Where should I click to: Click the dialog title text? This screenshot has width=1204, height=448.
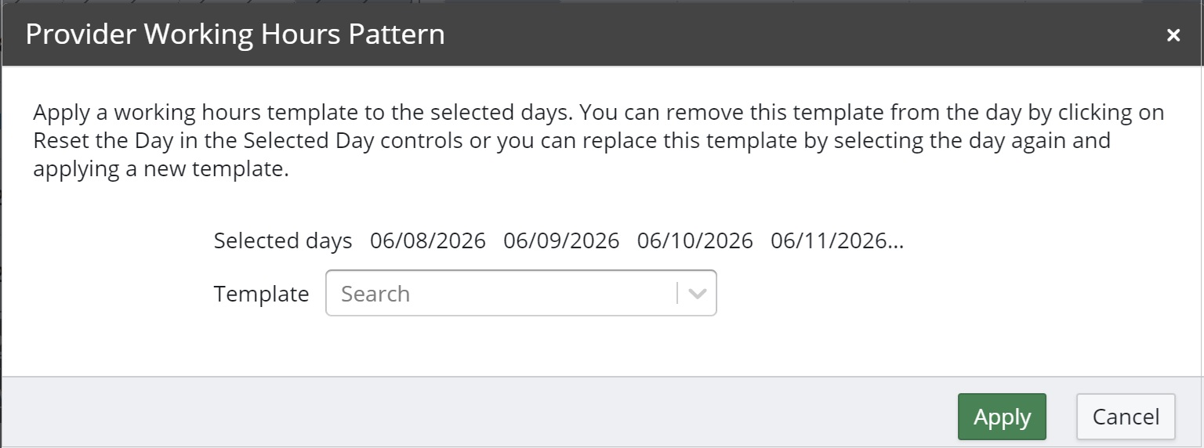(x=235, y=34)
